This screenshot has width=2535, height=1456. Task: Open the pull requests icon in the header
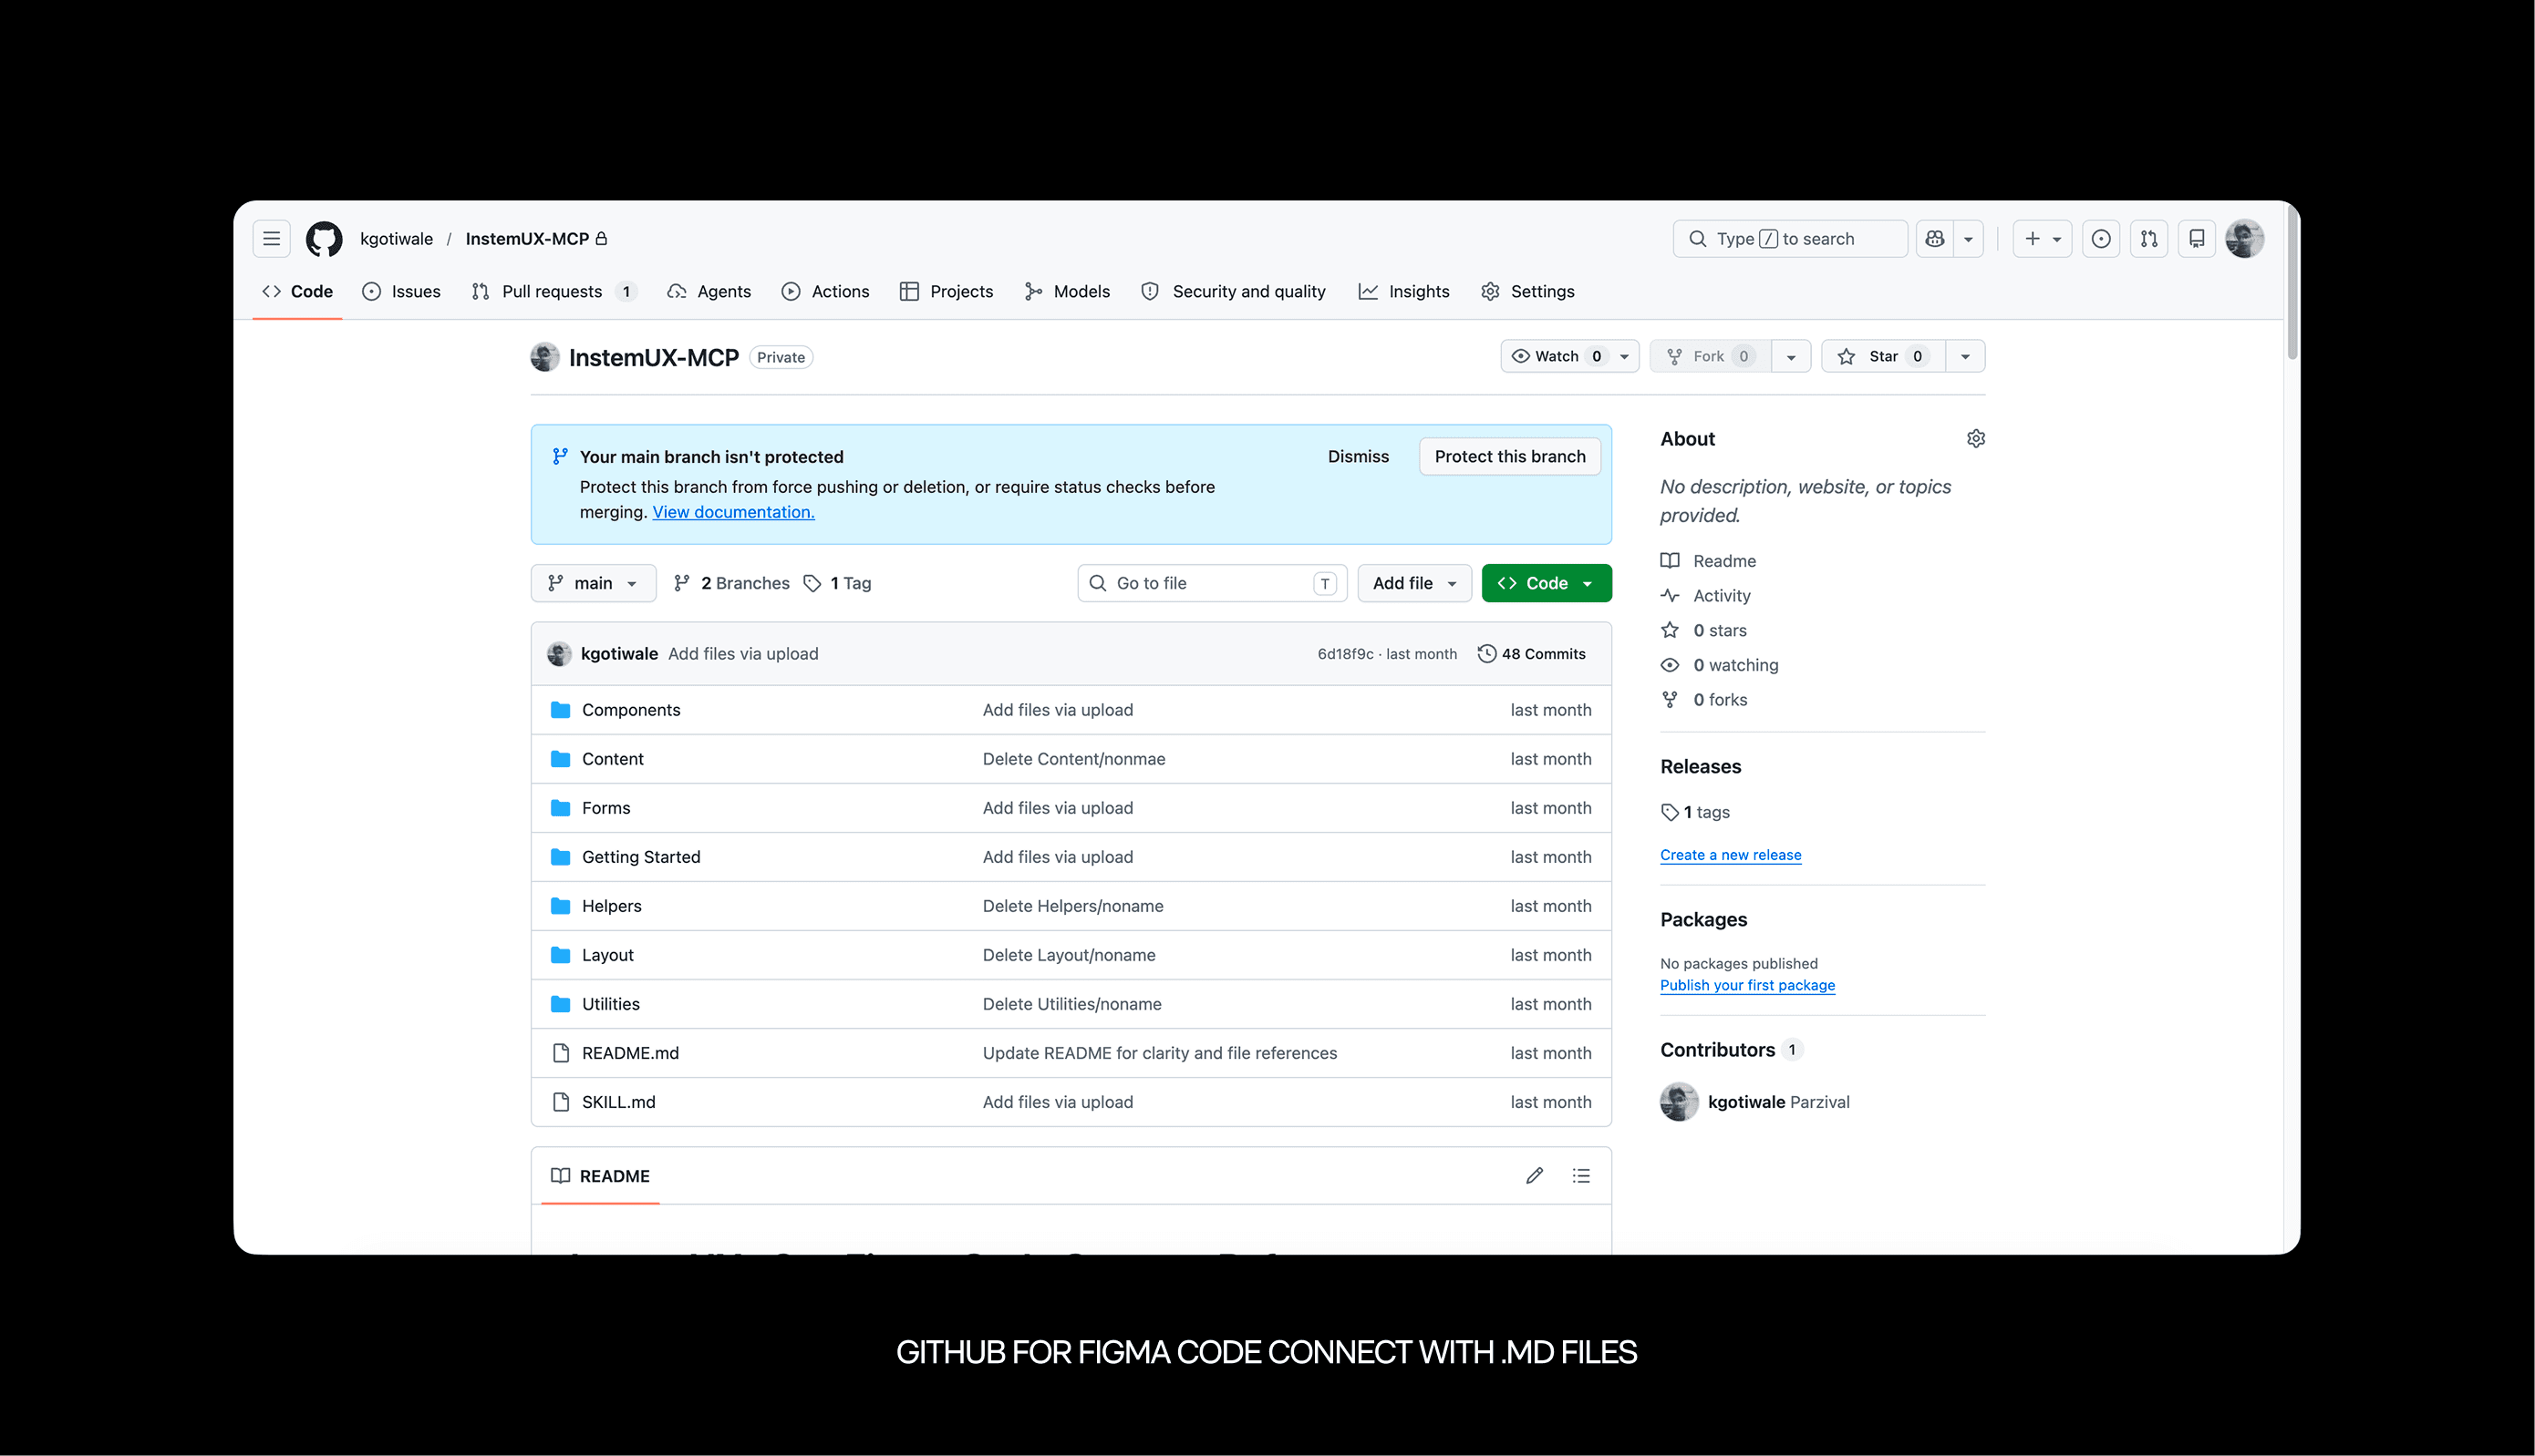coord(2148,239)
